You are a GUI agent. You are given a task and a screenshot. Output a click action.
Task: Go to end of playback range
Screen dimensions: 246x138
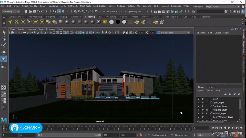[241, 128]
